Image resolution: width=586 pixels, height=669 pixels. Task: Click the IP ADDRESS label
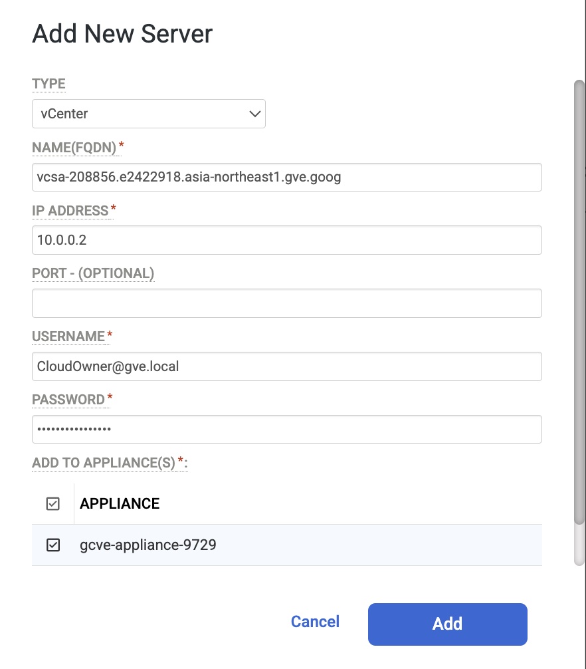pyautogui.click(x=70, y=211)
